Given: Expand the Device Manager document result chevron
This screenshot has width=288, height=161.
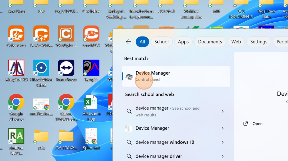Looking at the screenshot, I should tap(222, 128).
